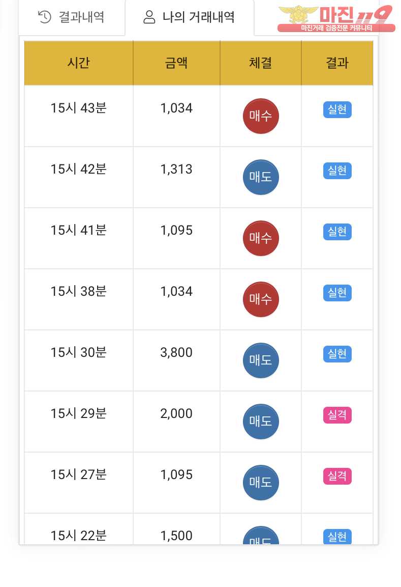Switch to 나의 거래내역 tab

pyautogui.click(x=190, y=17)
